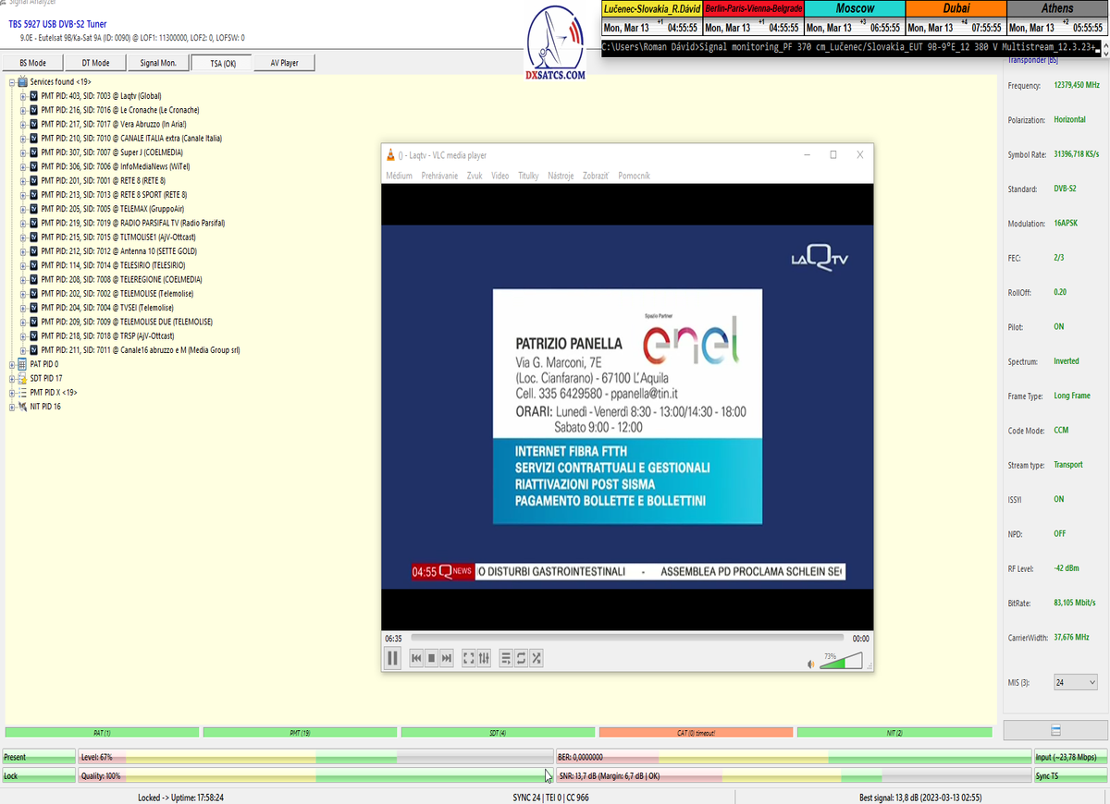Click the VLC stop button
The width and height of the screenshot is (1110, 804).
tap(431, 658)
